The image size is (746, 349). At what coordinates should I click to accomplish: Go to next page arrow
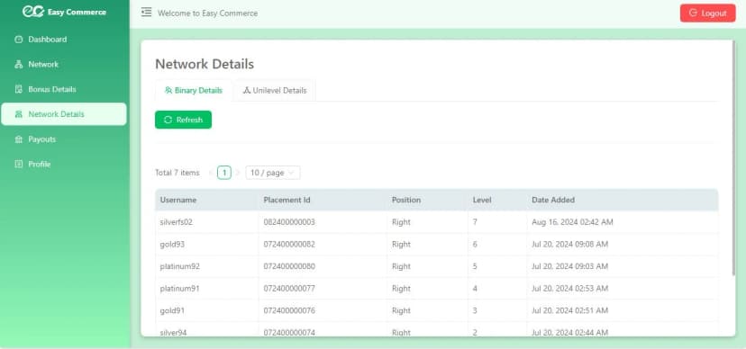click(x=238, y=173)
